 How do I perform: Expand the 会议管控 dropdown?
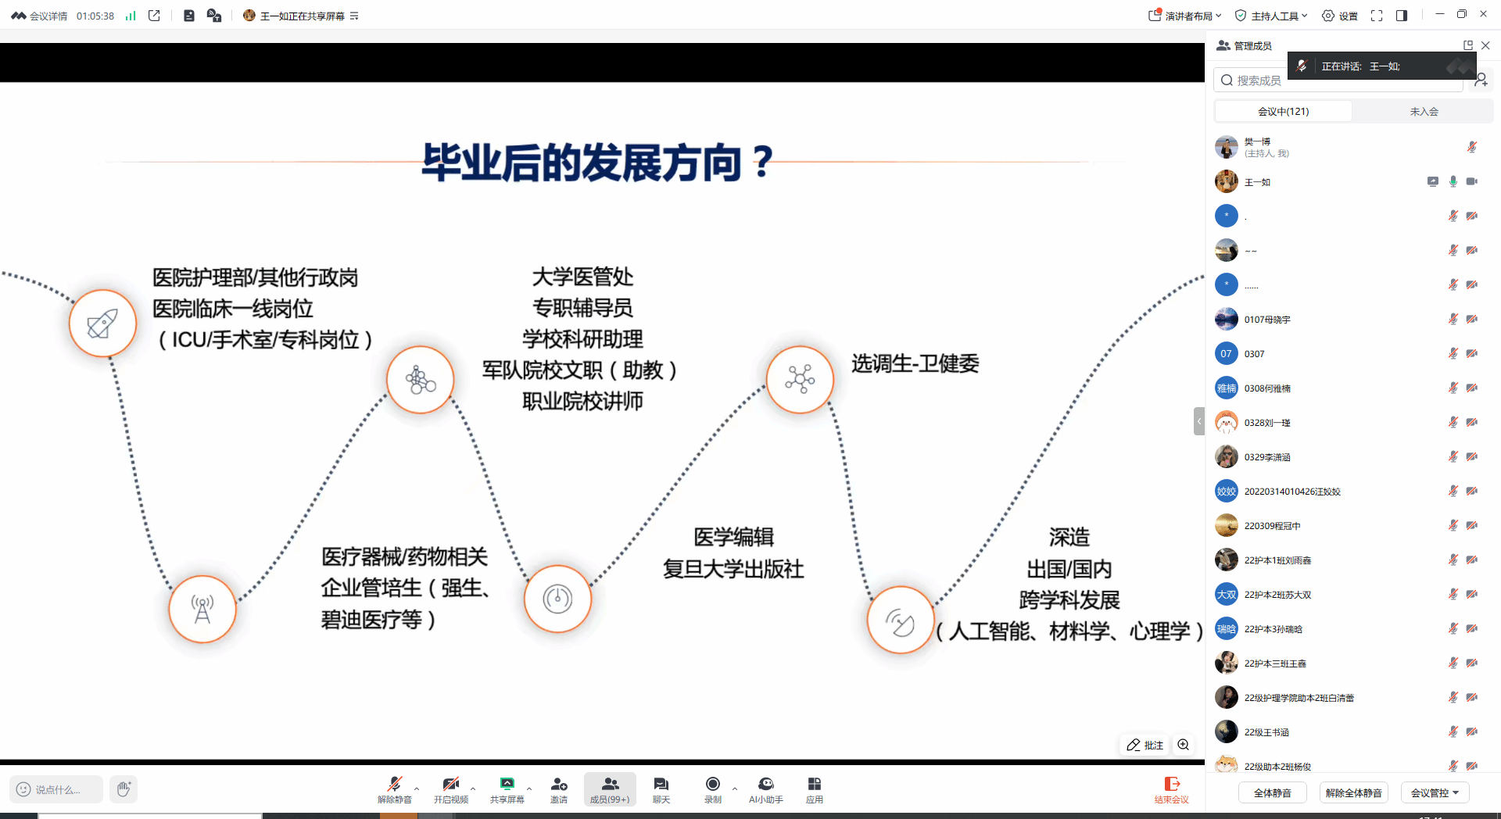point(1435,792)
